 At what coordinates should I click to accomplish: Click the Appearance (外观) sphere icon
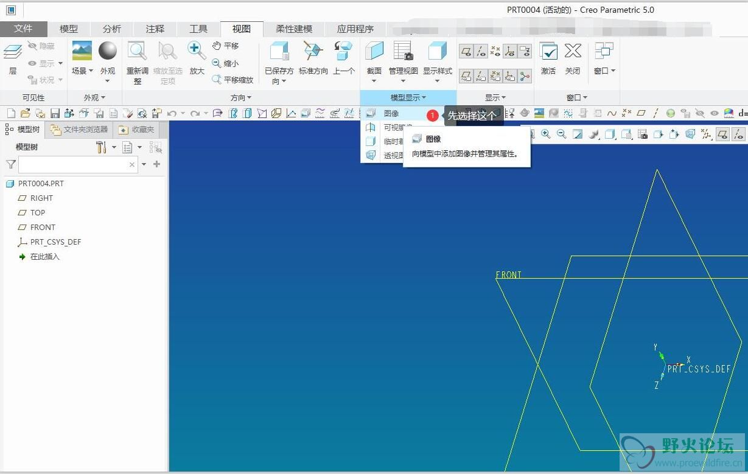(x=108, y=51)
